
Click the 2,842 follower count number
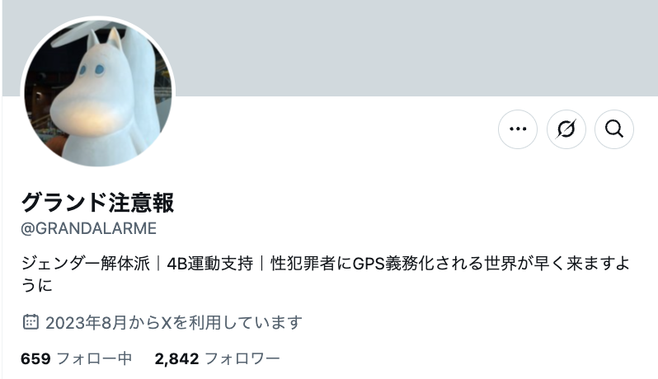[176, 359]
